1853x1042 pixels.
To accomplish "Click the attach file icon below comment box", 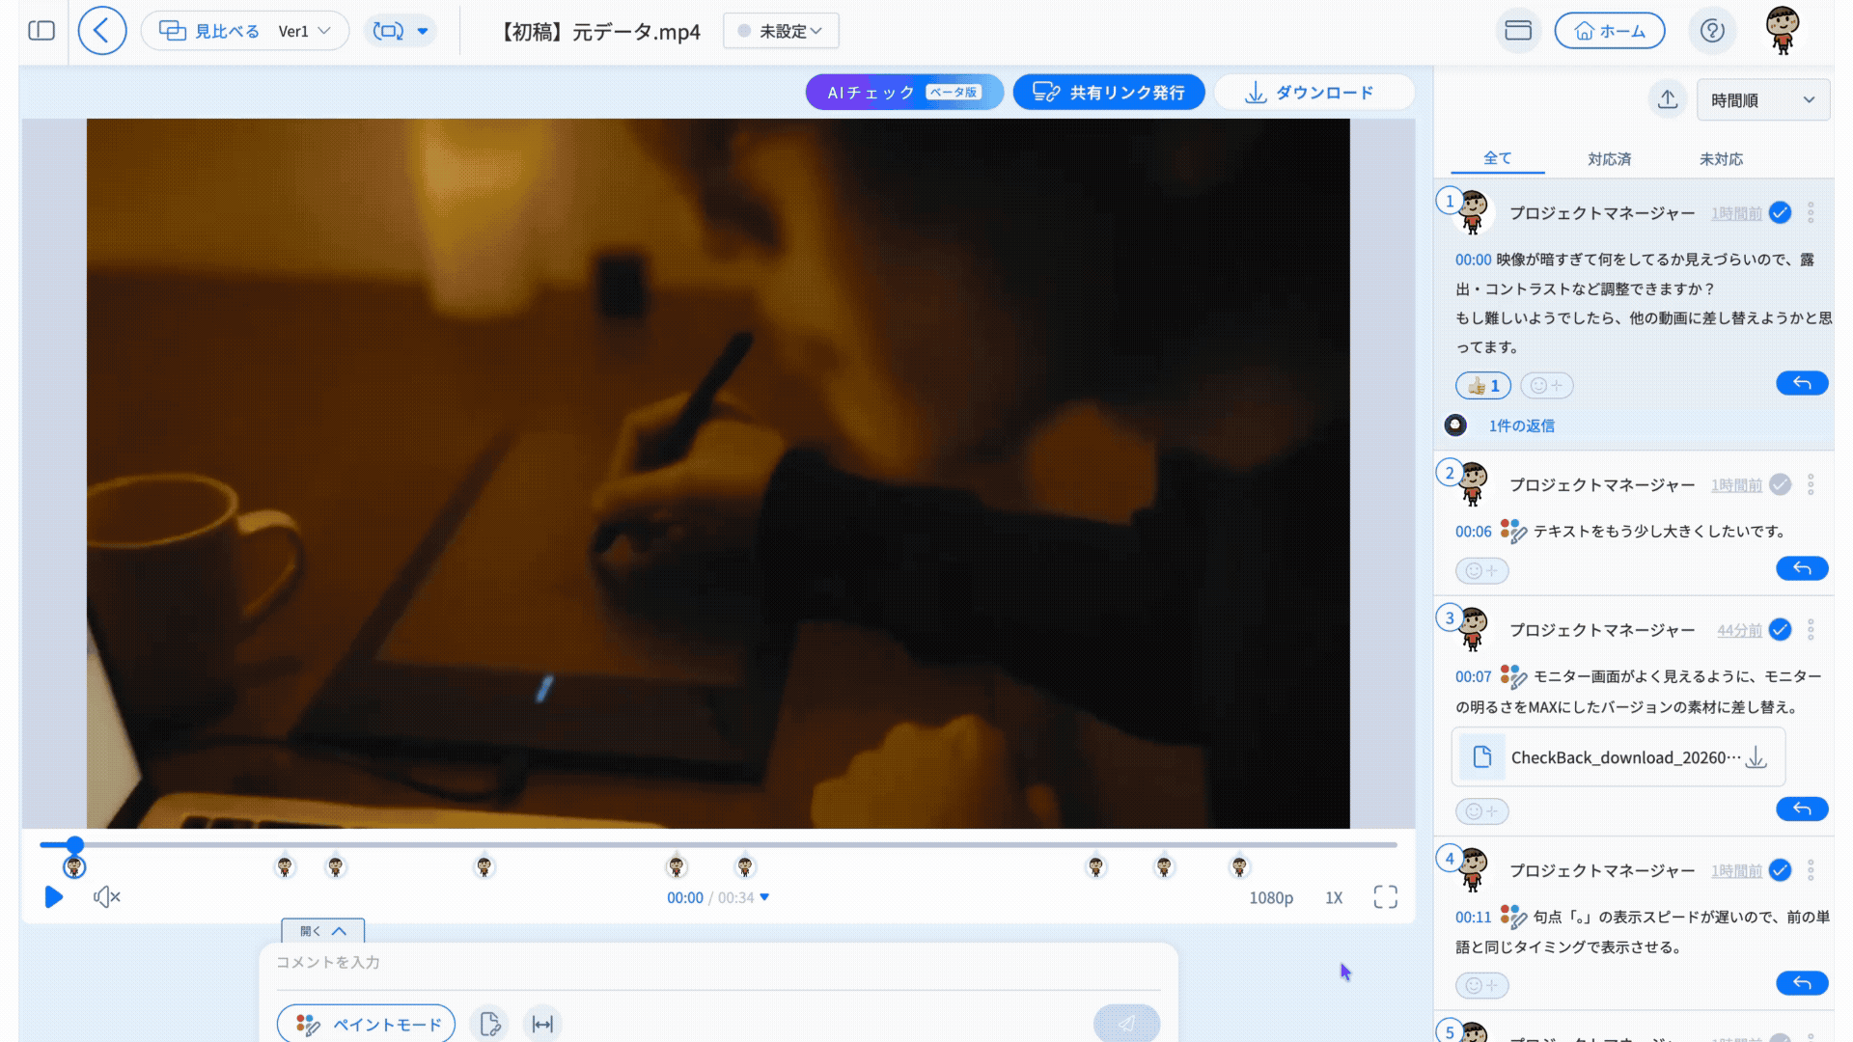I will [490, 1024].
